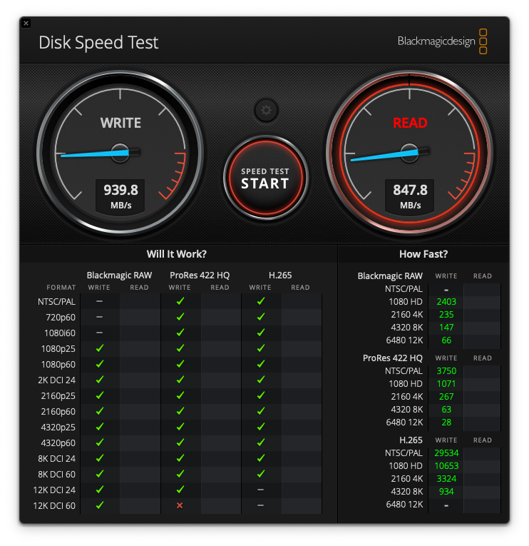Click the 'Will It Work?' panel heading
This screenshot has width=529, height=546.
click(x=176, y=254)
